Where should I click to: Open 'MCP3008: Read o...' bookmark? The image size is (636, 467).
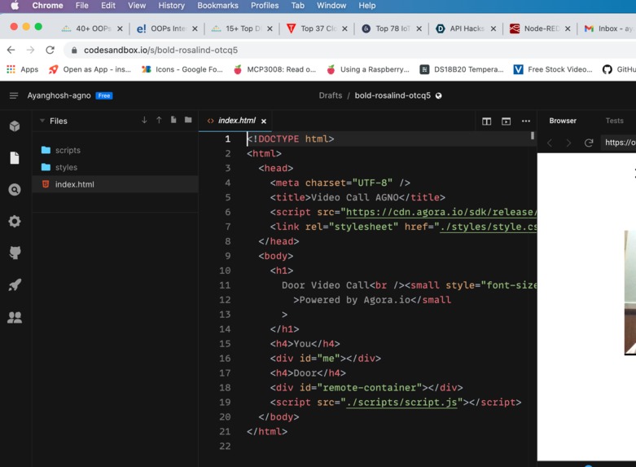pos(274,69)
